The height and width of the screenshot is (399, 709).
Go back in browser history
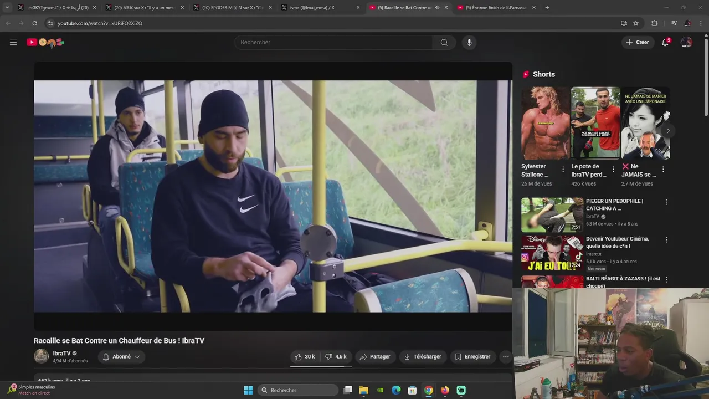[x=8, y=23]
